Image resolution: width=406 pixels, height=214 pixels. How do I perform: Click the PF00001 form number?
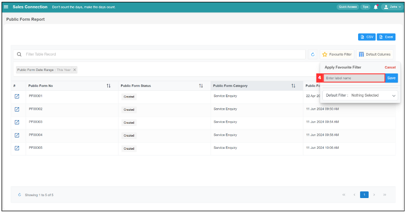point(35,96)
